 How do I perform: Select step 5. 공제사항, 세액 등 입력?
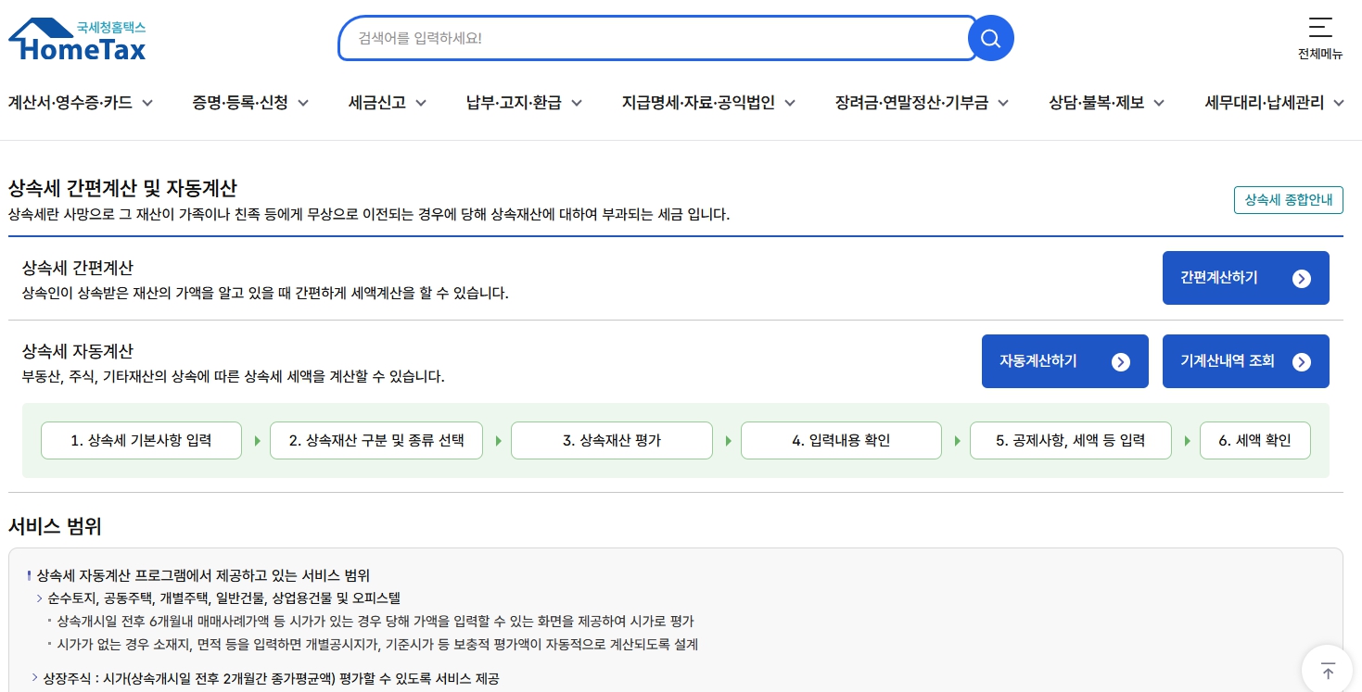click(x=1070, y=441)
